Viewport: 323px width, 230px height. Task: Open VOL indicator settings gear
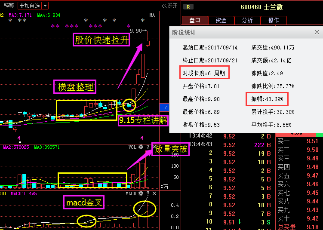[x=141, y=147]
